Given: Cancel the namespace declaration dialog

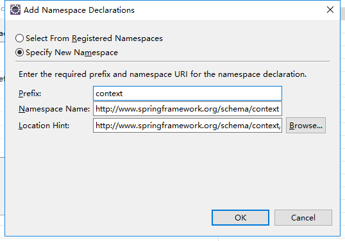Looking at the screenshot, I should (303, 217).
